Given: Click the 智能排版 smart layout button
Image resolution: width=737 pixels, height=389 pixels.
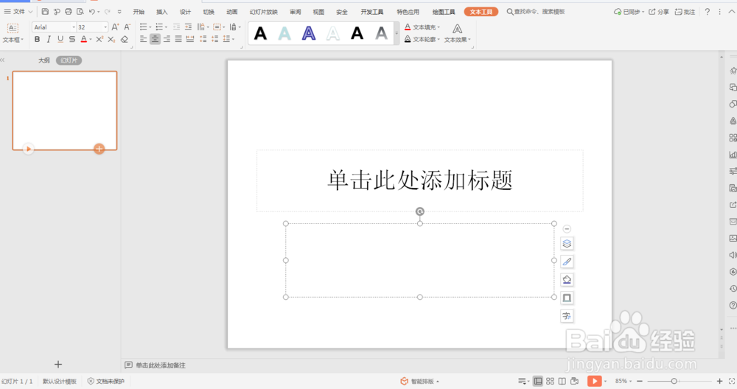Looking at the screenshot, I should tap(419, 381).
